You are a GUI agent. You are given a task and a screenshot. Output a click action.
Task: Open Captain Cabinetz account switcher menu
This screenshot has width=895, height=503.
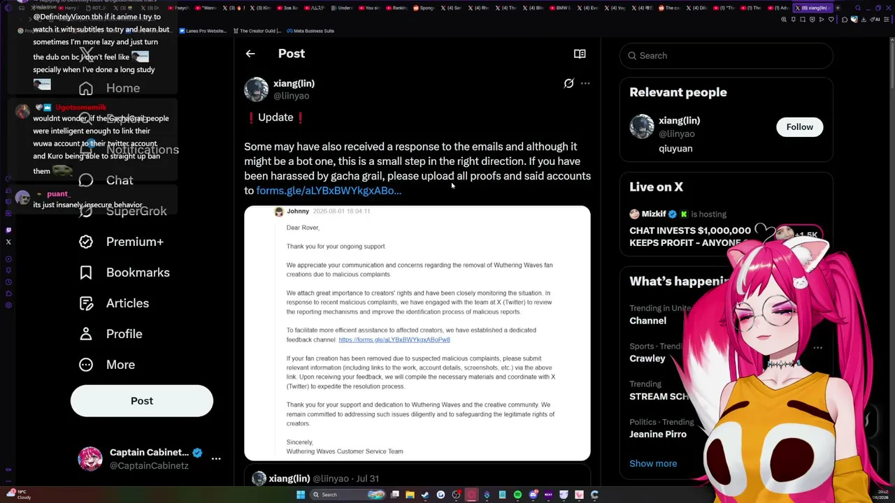[216, 459]
